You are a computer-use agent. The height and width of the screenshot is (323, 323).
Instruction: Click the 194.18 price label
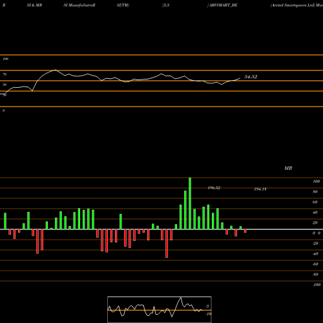click(x=260, y=189)
